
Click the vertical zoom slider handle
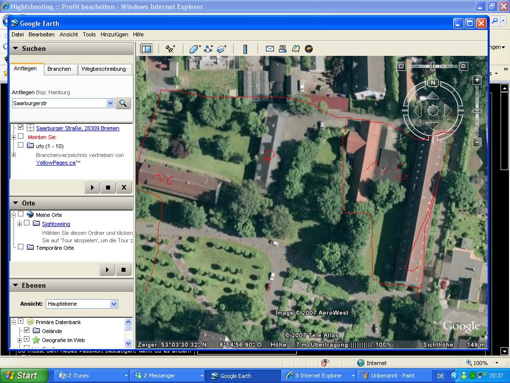(477, 111)
